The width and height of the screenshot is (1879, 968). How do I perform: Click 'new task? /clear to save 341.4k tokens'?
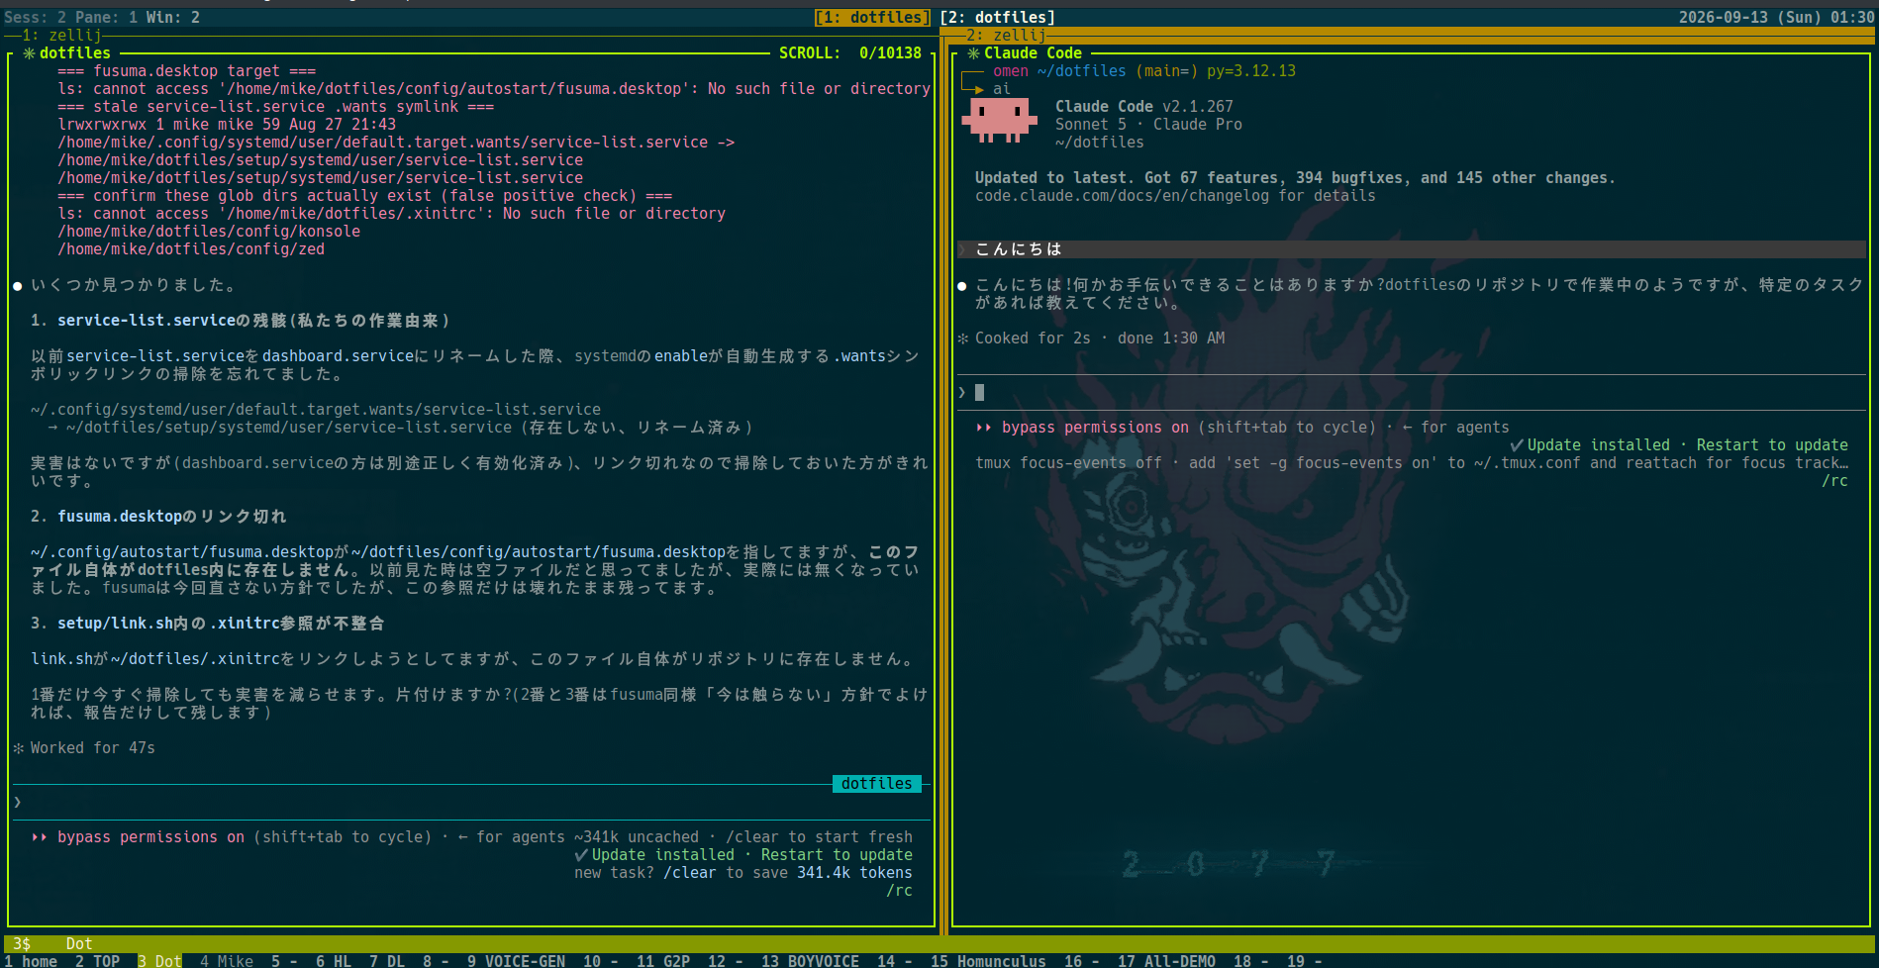(x=743, y=873)
